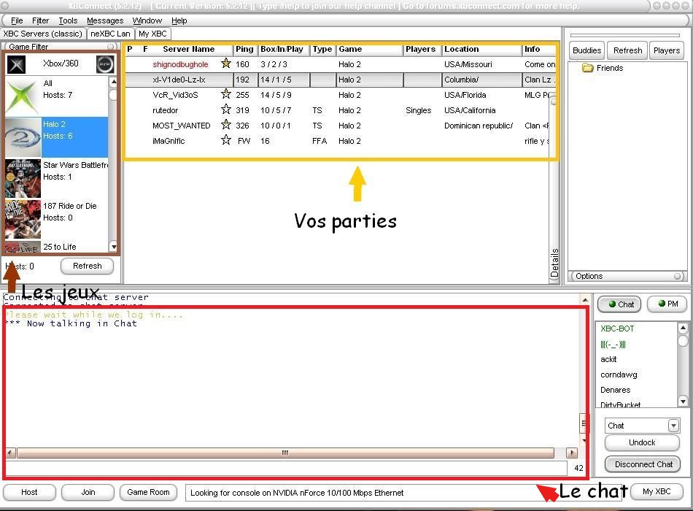Open the Game Room

[148, 492]
